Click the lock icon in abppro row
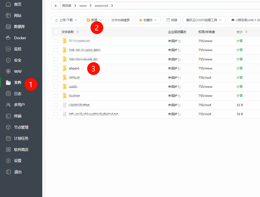Image resolution: width=260 pixels, height=197 pixels. pyautogui.click(x=179, y=69)
